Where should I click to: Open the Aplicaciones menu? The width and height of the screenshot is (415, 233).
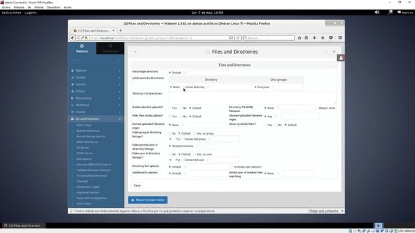point(12,12)
